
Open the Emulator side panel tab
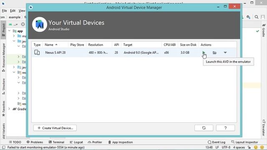tap(264, 128)
